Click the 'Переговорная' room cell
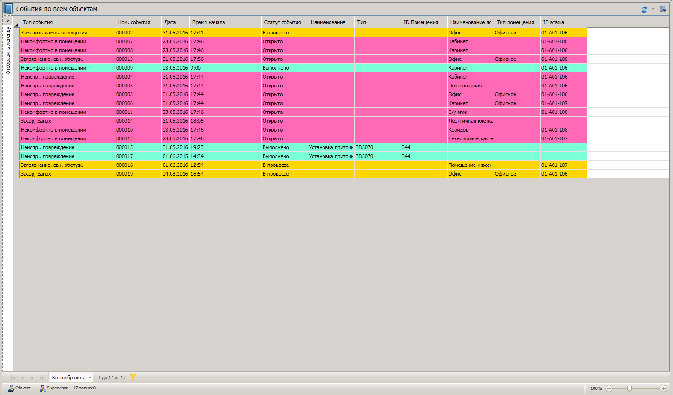 click(x=470, y=86)
